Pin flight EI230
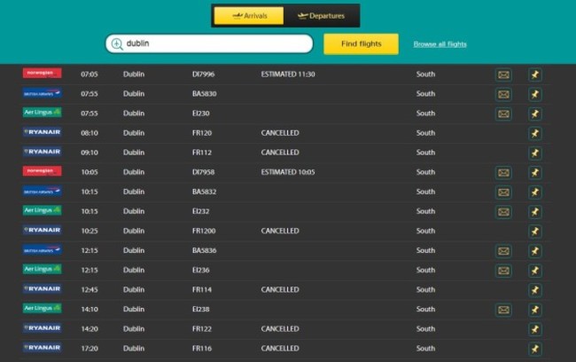 535,114
